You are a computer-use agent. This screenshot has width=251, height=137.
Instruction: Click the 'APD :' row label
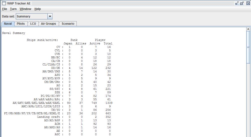click(59, 75)
